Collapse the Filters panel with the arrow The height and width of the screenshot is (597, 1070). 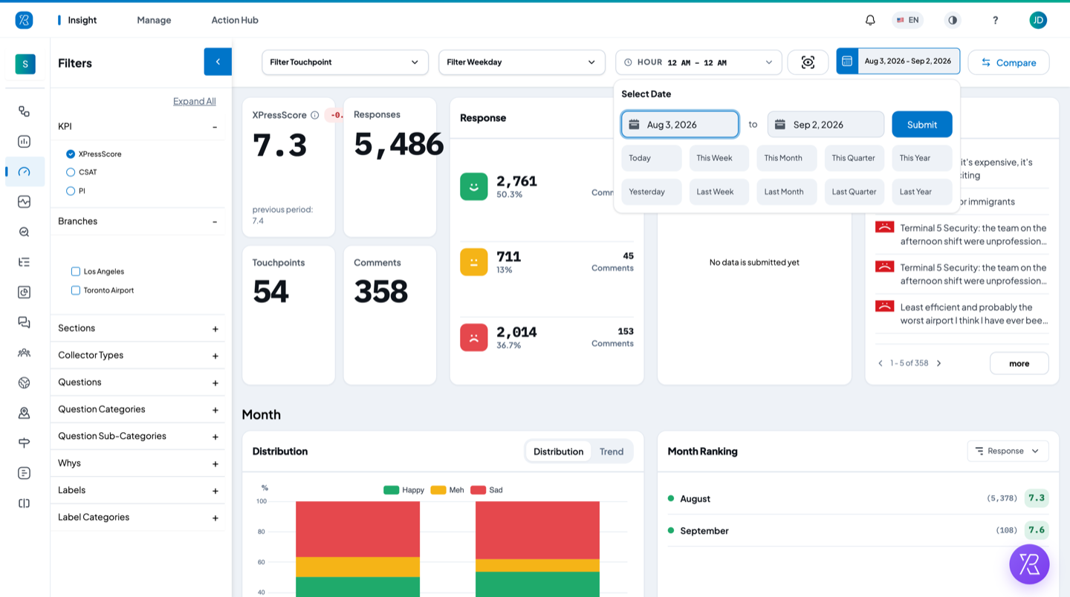coord(218,62)
